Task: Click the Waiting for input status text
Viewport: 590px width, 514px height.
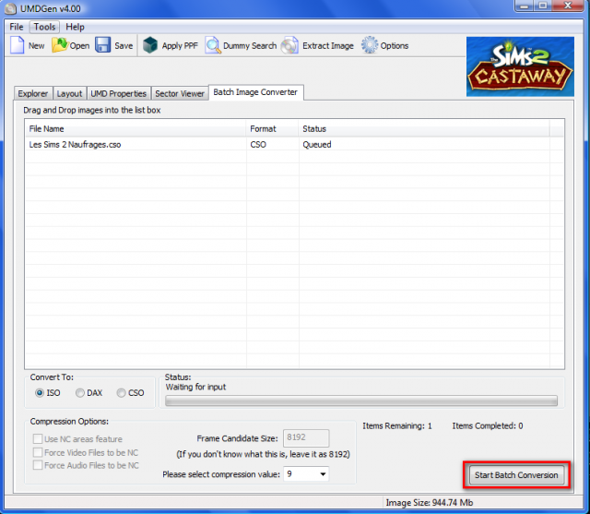Action: (x=195, y=387)
